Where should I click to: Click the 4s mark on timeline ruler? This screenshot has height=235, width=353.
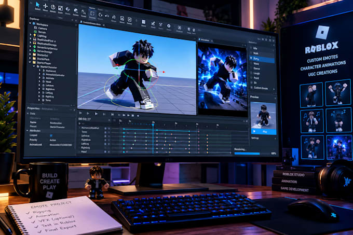click(197, 124)
